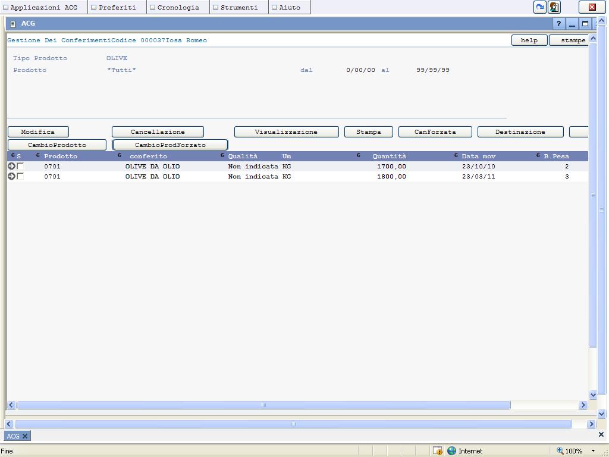Click the Quantità column header
609x457 pixels.
pos(389,156)
